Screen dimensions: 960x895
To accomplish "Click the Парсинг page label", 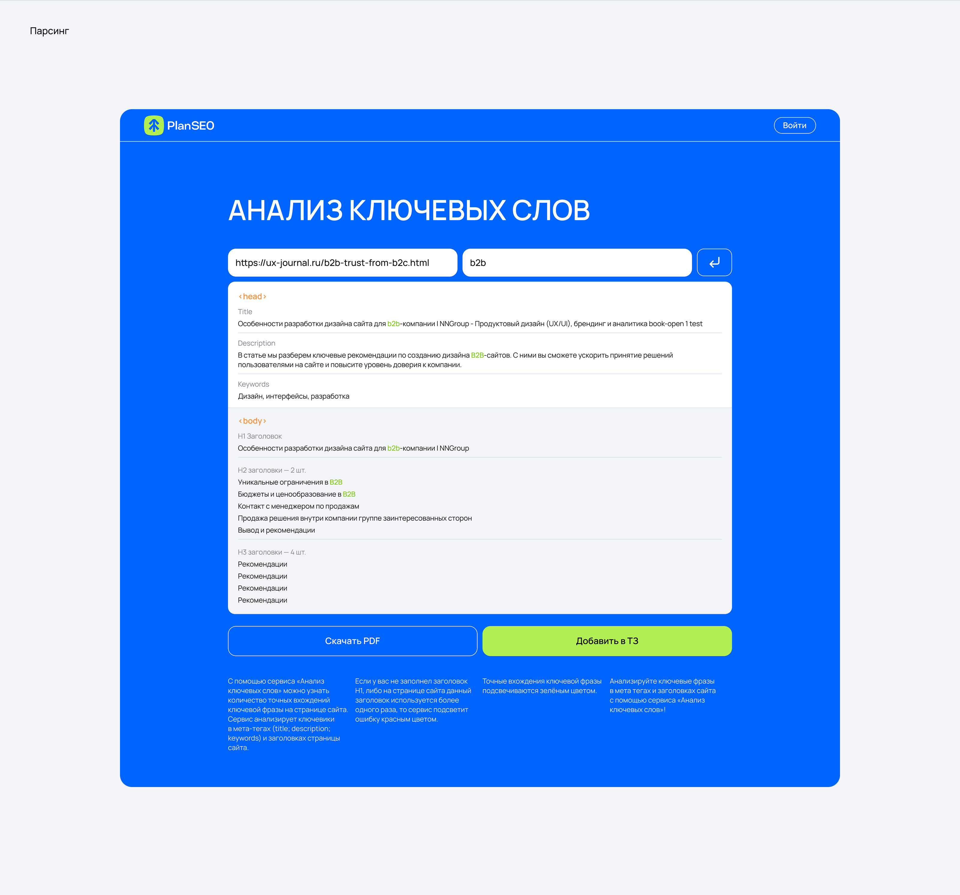I will 49,30.
